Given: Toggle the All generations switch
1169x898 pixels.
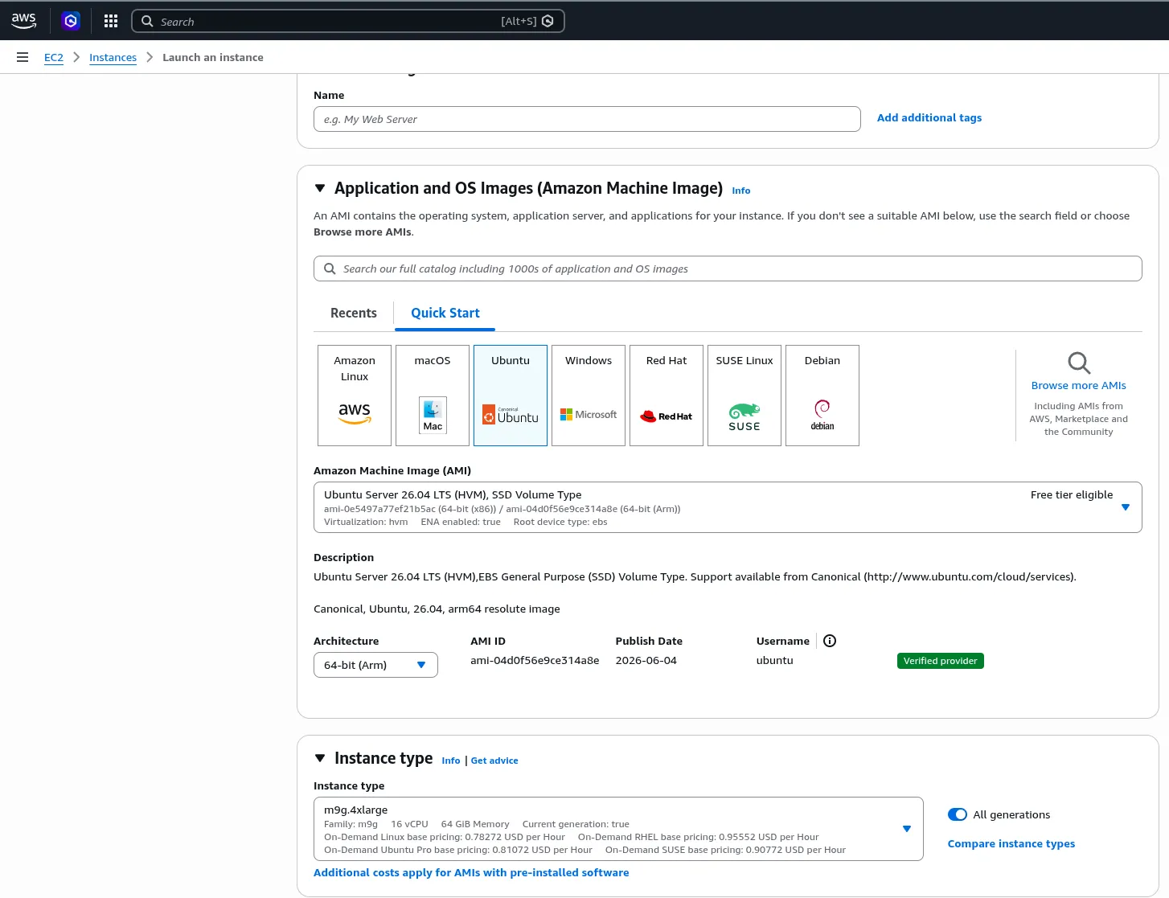Looking at the screenshot, I should [957, 814].
